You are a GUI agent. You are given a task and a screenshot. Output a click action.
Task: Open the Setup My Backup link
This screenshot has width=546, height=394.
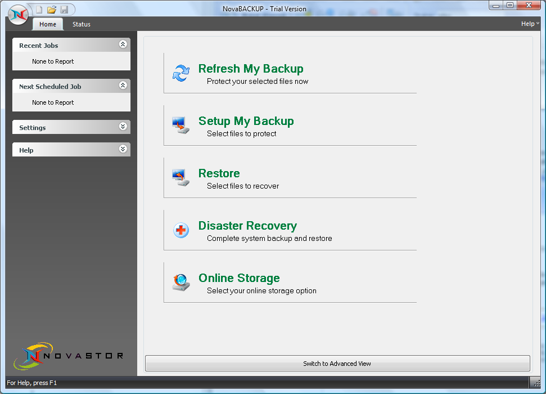[x=246, y=121]
